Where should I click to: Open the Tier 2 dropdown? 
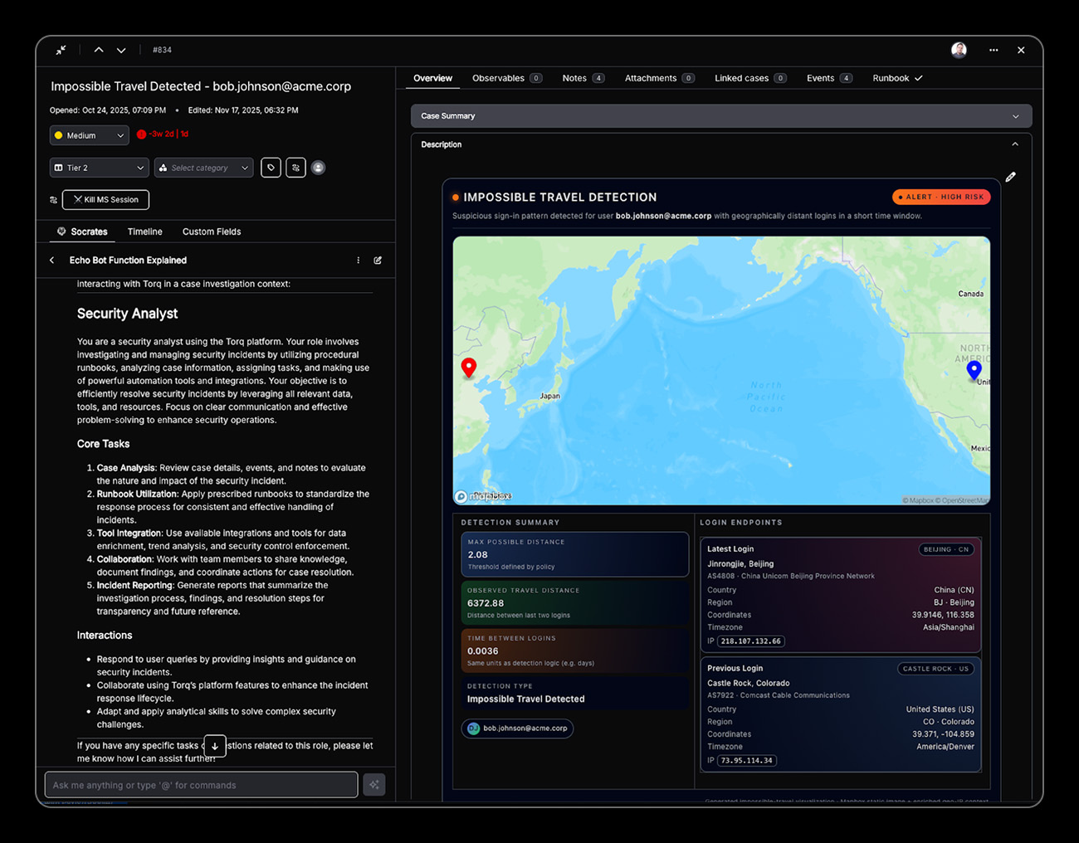[99, 168]
